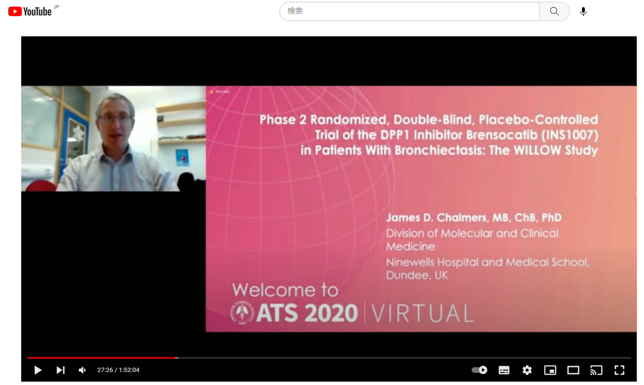Click the WILLOW Study slide title text
This screenshot has width=644, height=385.
tap(428, 135)
